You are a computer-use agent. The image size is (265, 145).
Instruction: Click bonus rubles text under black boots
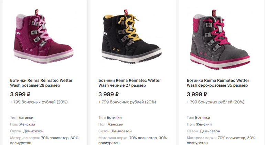(x=127, y=102)
